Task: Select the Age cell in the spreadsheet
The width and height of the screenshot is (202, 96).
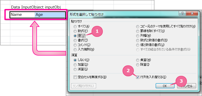Action: click(x=50, y=15)
